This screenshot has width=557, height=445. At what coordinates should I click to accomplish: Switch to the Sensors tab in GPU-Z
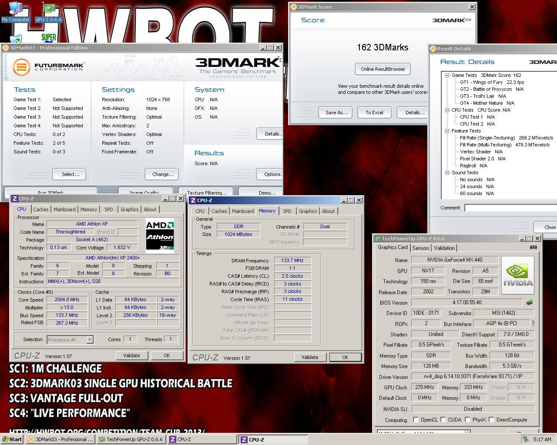421,248
